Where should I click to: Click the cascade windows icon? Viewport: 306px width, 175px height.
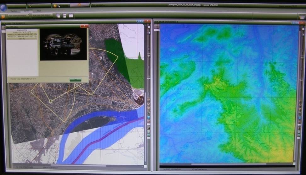point(58,16)
